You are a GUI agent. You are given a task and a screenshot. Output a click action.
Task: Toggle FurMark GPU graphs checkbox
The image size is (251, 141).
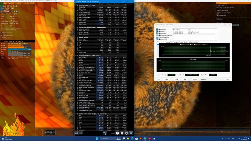click(x=2, y=38)
